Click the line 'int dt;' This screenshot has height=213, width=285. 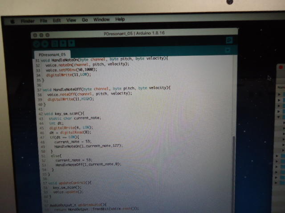coord(56,123)
